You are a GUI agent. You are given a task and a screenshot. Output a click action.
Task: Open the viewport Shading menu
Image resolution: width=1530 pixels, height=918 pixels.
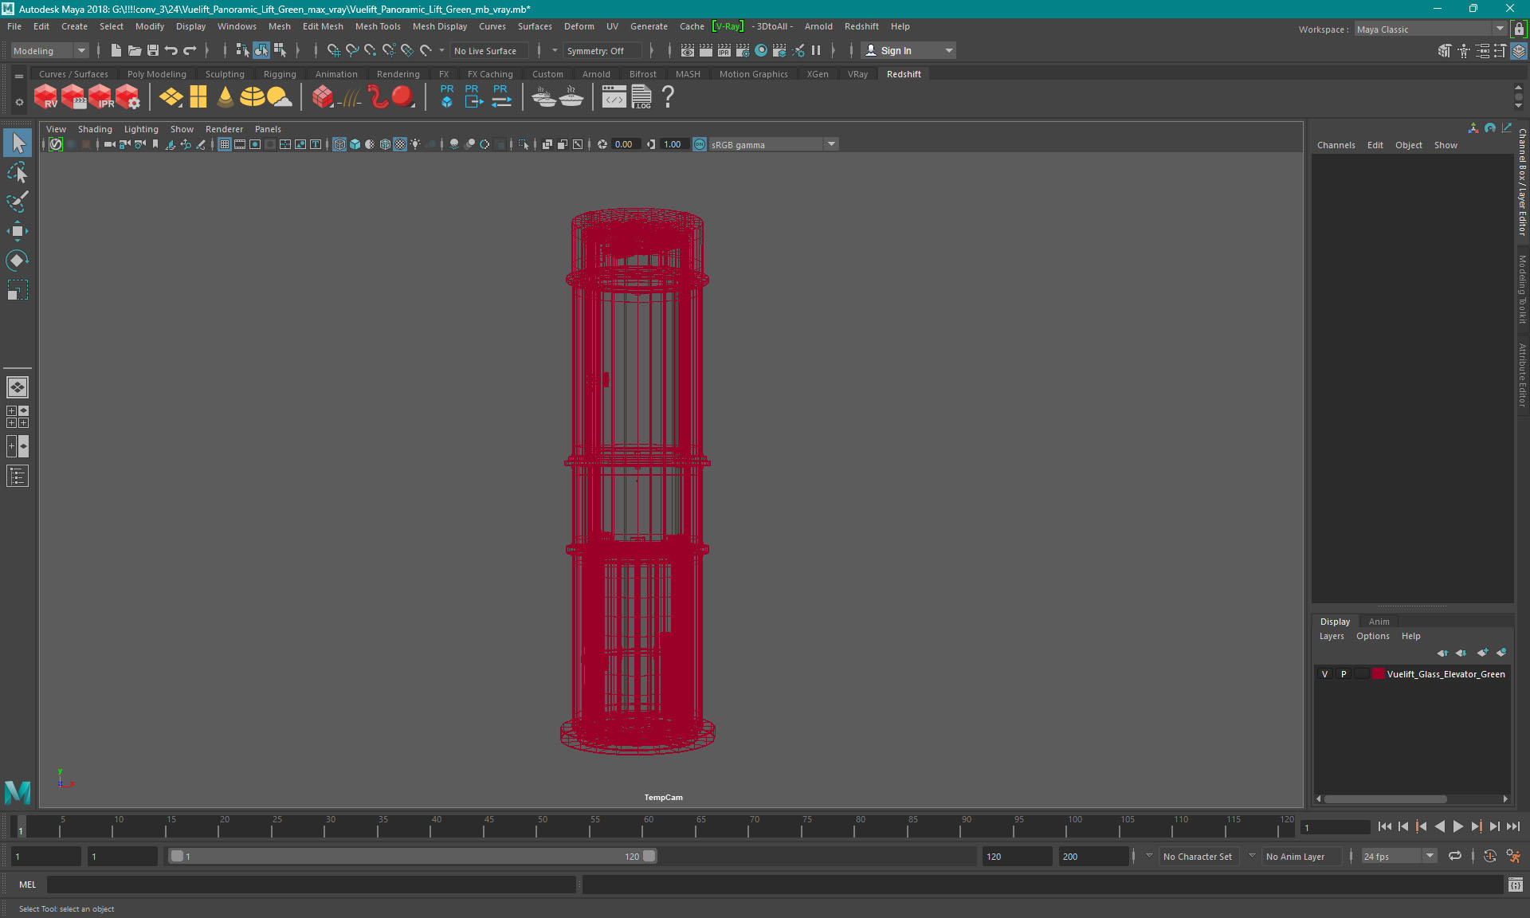tap(95, 129)
